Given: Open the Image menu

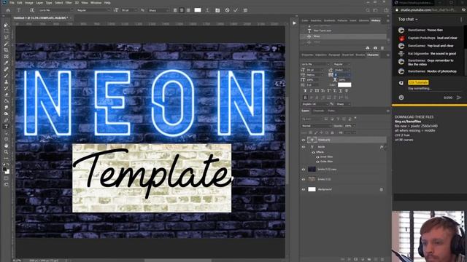Looking at the screenshot, I should click(29, 3).
